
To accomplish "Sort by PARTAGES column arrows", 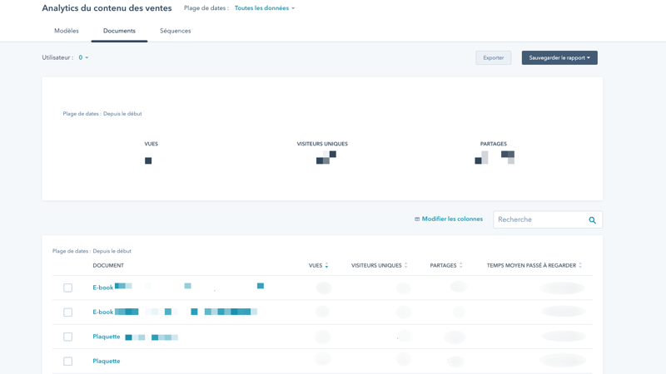I will (x=461, y=265).
